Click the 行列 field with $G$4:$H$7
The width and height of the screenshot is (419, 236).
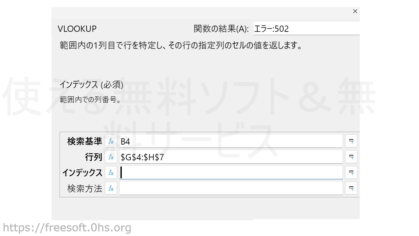[x=231, y=157]
